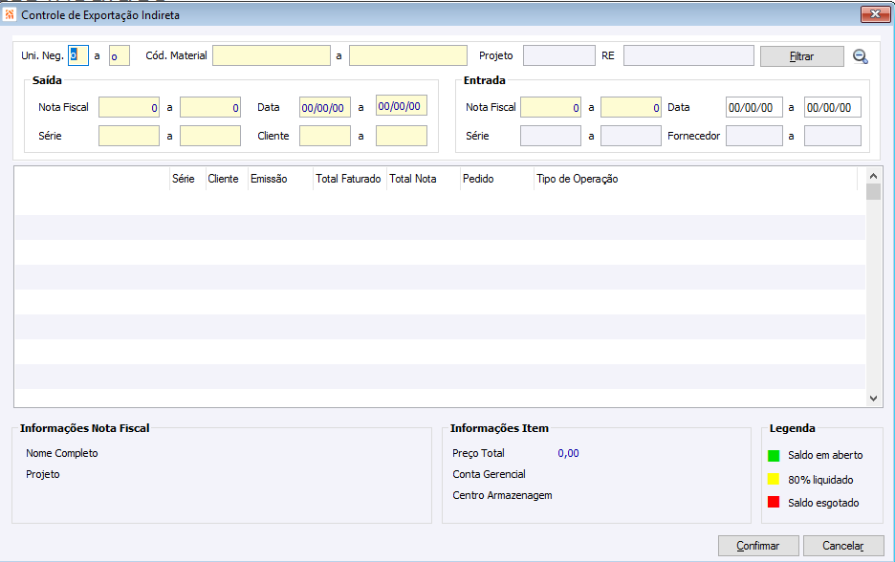Click the Total Nota column header

click(x=424, y=179)
